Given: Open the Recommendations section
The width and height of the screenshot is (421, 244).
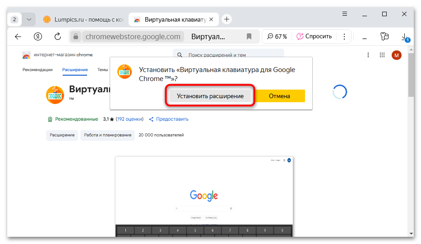Looking at the screenshot, I should pyautogui.click(x=37, y=70).
